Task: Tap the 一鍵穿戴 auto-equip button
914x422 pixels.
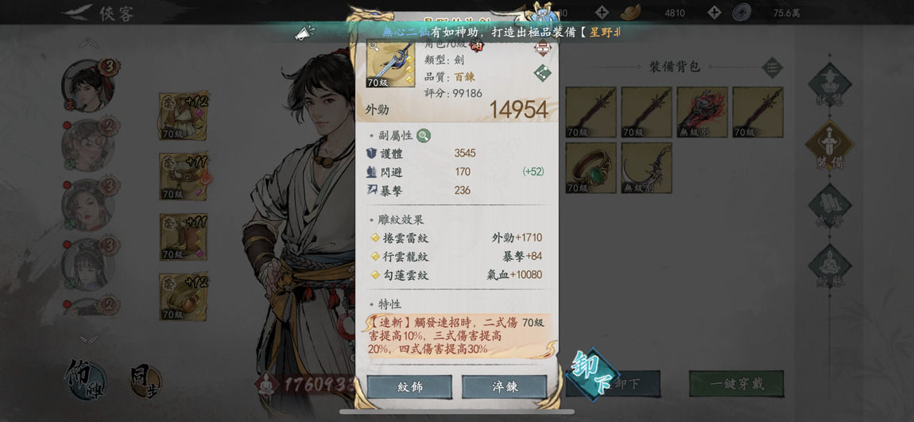Action: point(736,384)
